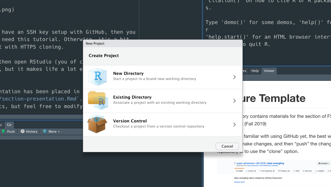Click the 'Create Project' heading in dialog
The width and height of the screenshot is (331, 187).
[104, 56]
